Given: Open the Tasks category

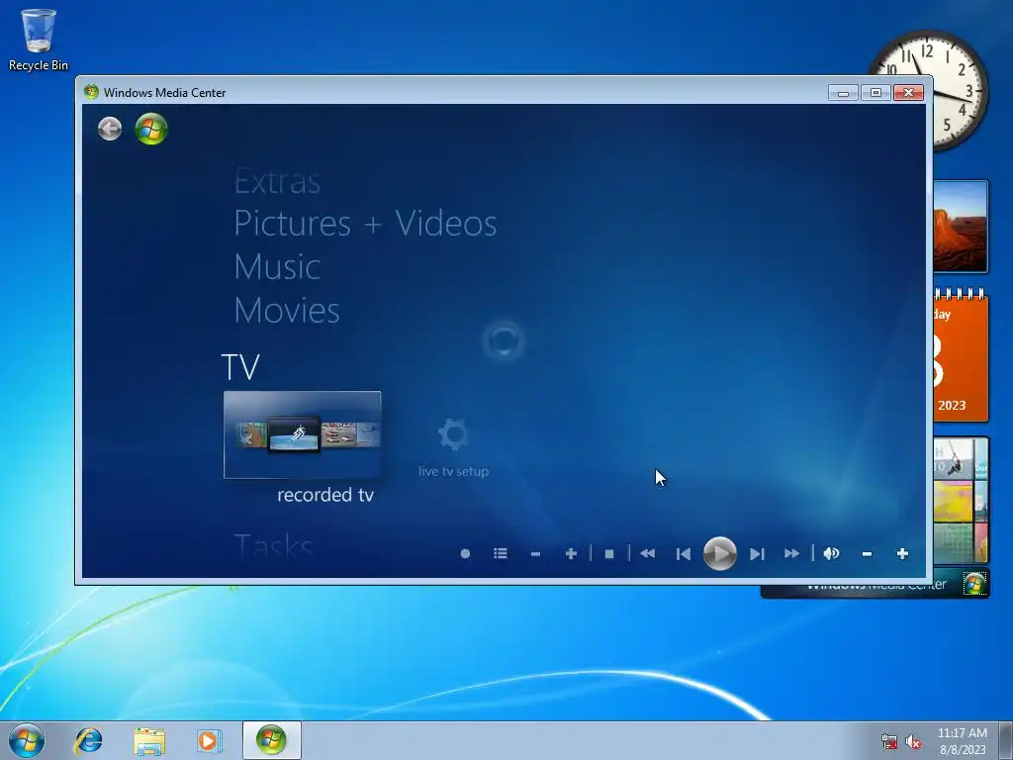Looking at the screenshot, I should coord(273,546).
